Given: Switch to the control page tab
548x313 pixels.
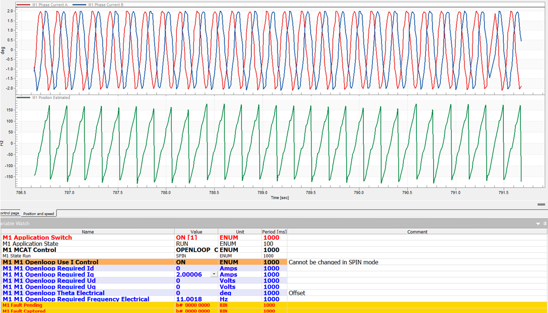Looking at the screenshot, I should coord(9,213).
